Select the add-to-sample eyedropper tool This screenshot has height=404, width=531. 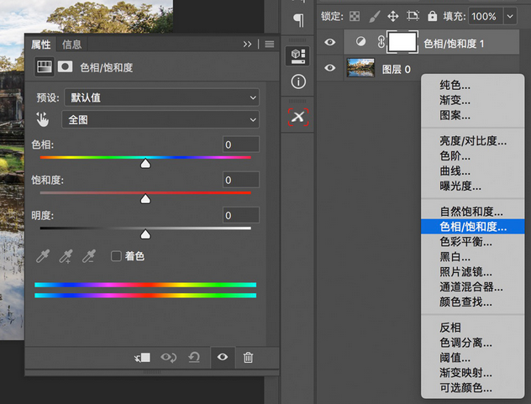[x=66, y=256]
